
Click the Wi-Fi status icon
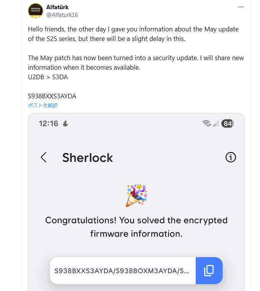[x=206, y=123]
